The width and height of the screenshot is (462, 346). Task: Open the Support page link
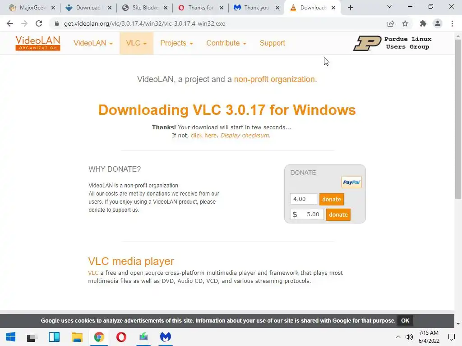[x=272, y=43]
